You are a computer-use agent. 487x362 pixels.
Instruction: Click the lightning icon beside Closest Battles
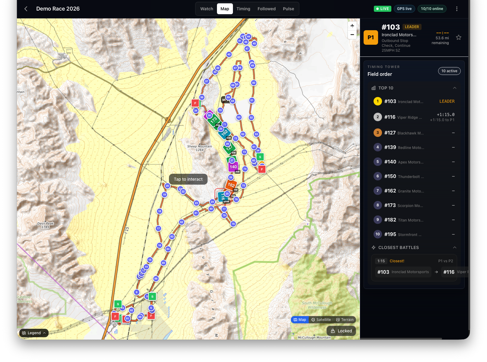[x=374, y=247]
